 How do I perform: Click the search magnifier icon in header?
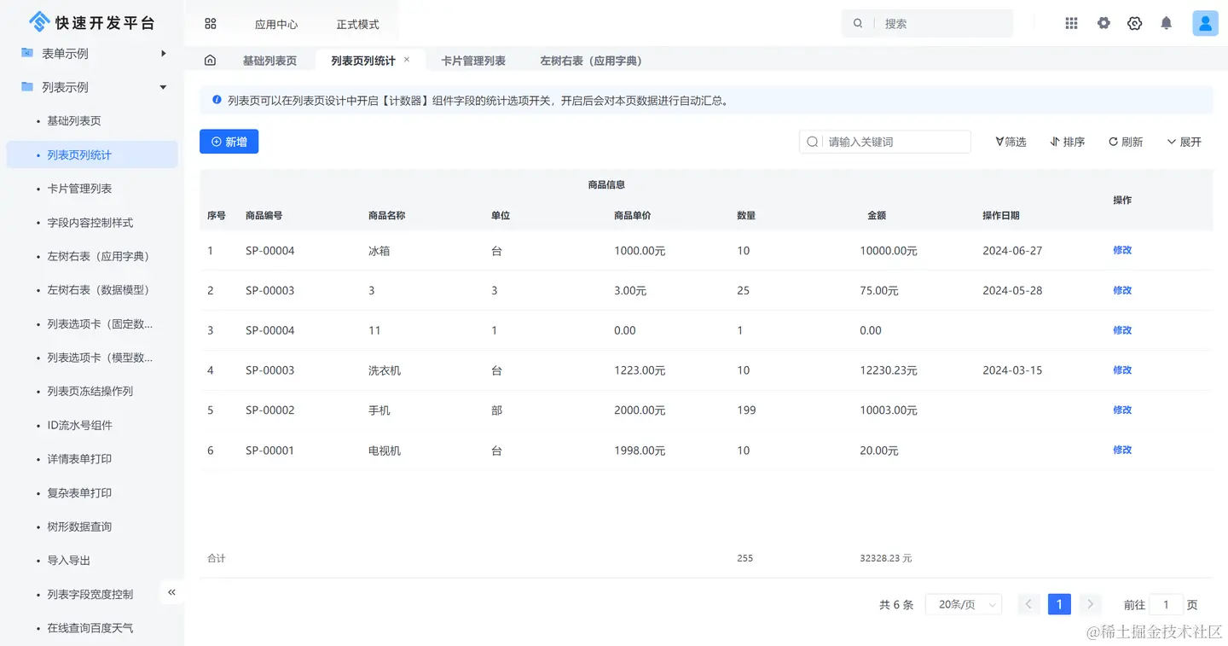(x=858, y=24)
